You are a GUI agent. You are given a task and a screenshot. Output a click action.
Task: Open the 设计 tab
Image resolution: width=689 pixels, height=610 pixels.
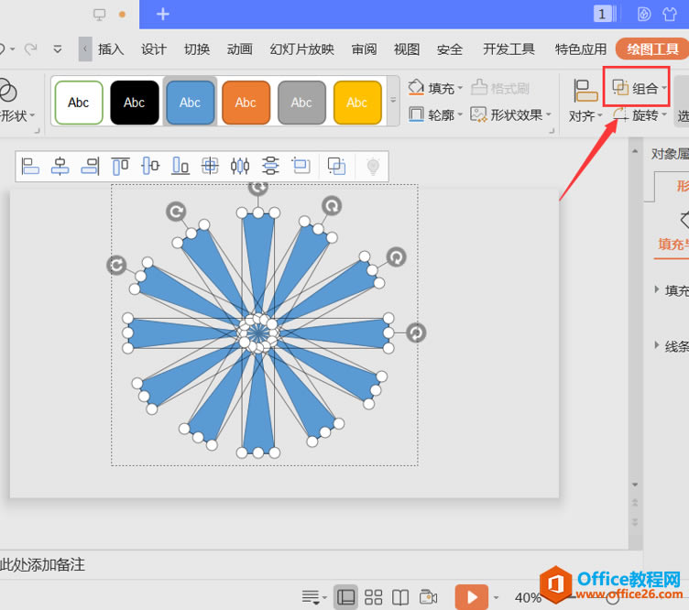tap(154, 49)
